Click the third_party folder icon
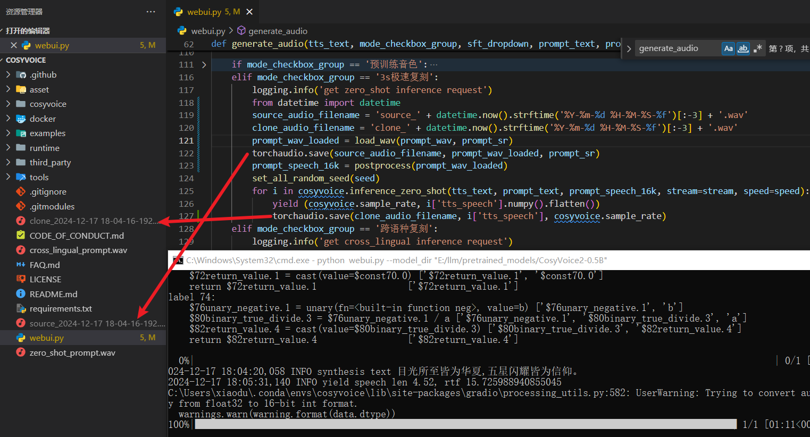Screen dimensions: 810x437 coord(21,163)
